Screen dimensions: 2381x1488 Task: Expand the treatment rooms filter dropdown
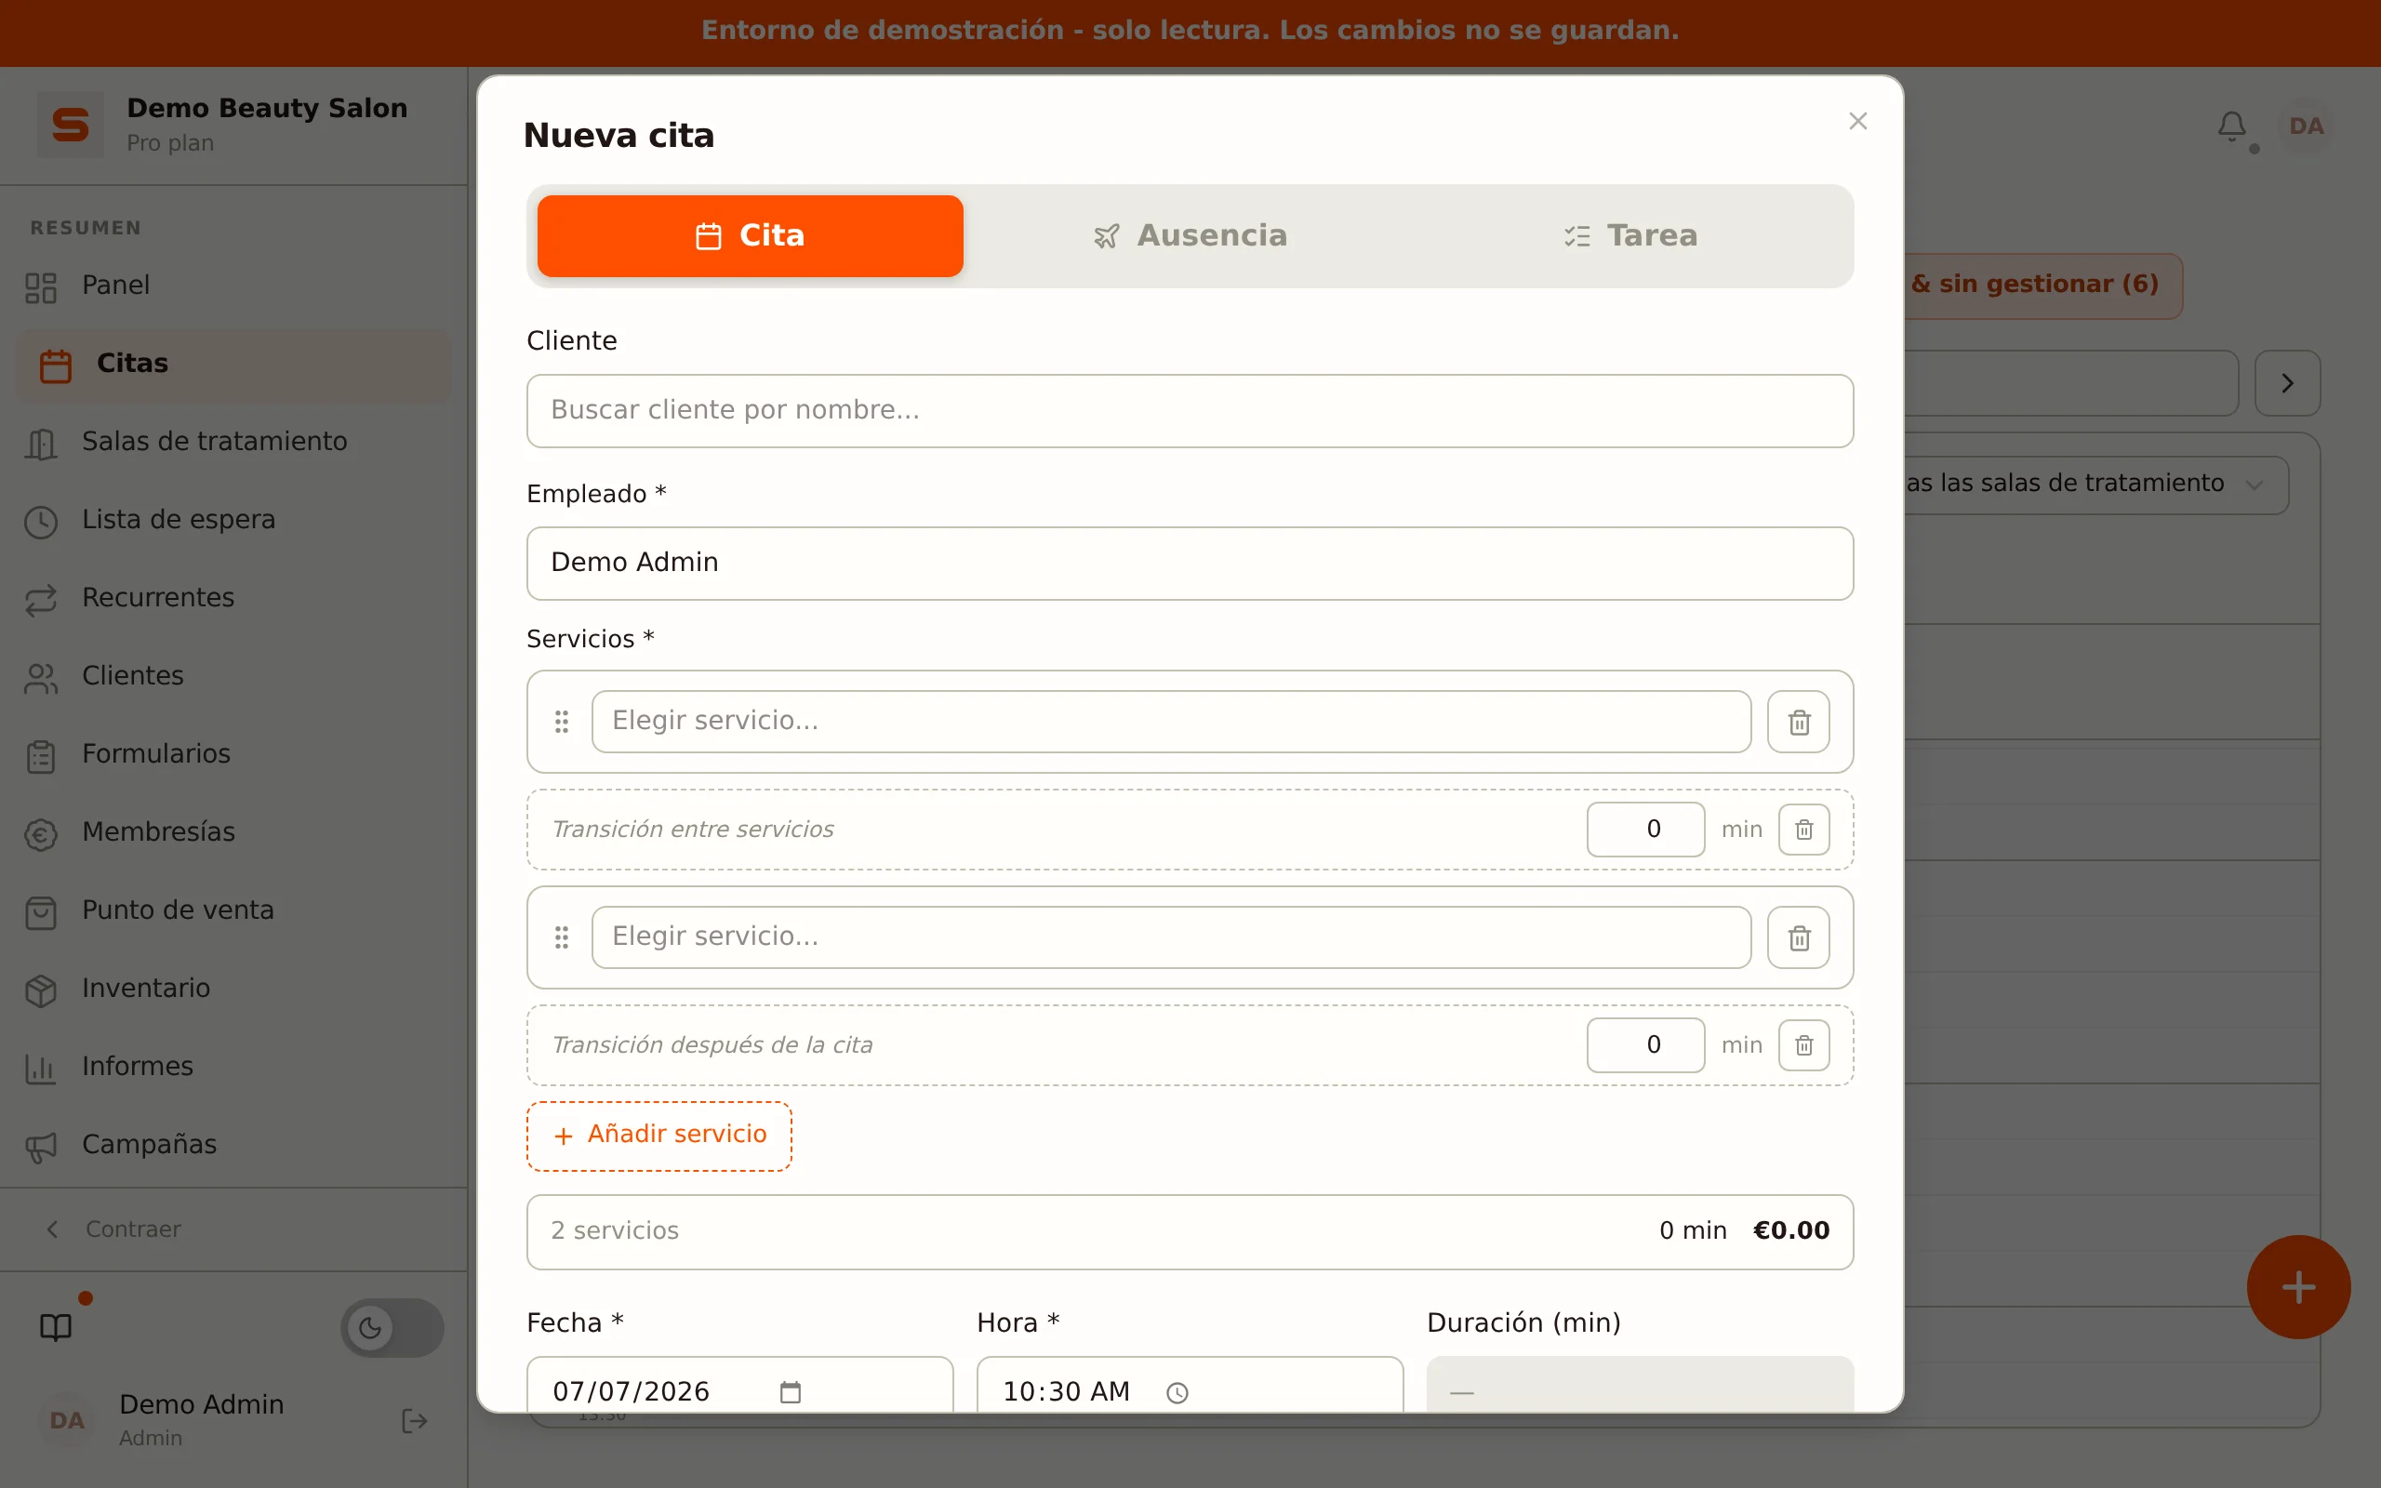pyautogui.click(x=2095, y=485)
